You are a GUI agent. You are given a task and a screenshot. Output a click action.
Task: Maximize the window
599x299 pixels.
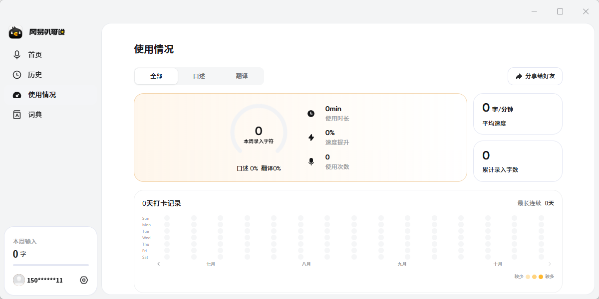point(560,11)
